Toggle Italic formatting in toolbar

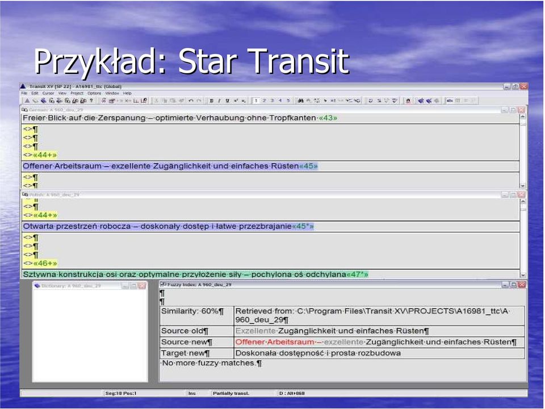pyautogui.click(x=219, y=101)
